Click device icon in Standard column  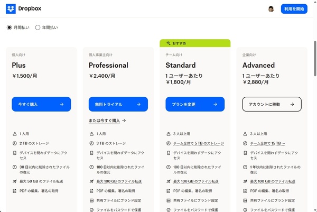click(x=169, y=153)
